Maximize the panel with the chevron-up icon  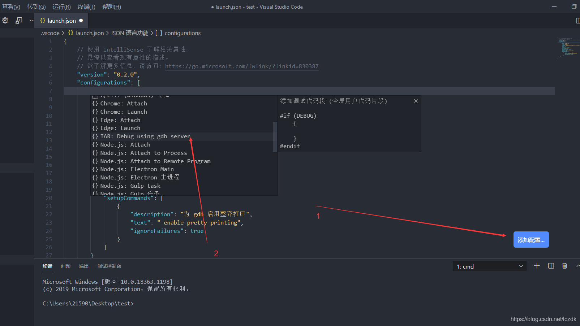[x=578, y=266]
